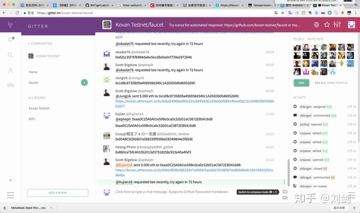Click the @epheph mention in liujian's message
This screenshot has width=360, height=213.
pyautogui.click(x=123, y=119)
